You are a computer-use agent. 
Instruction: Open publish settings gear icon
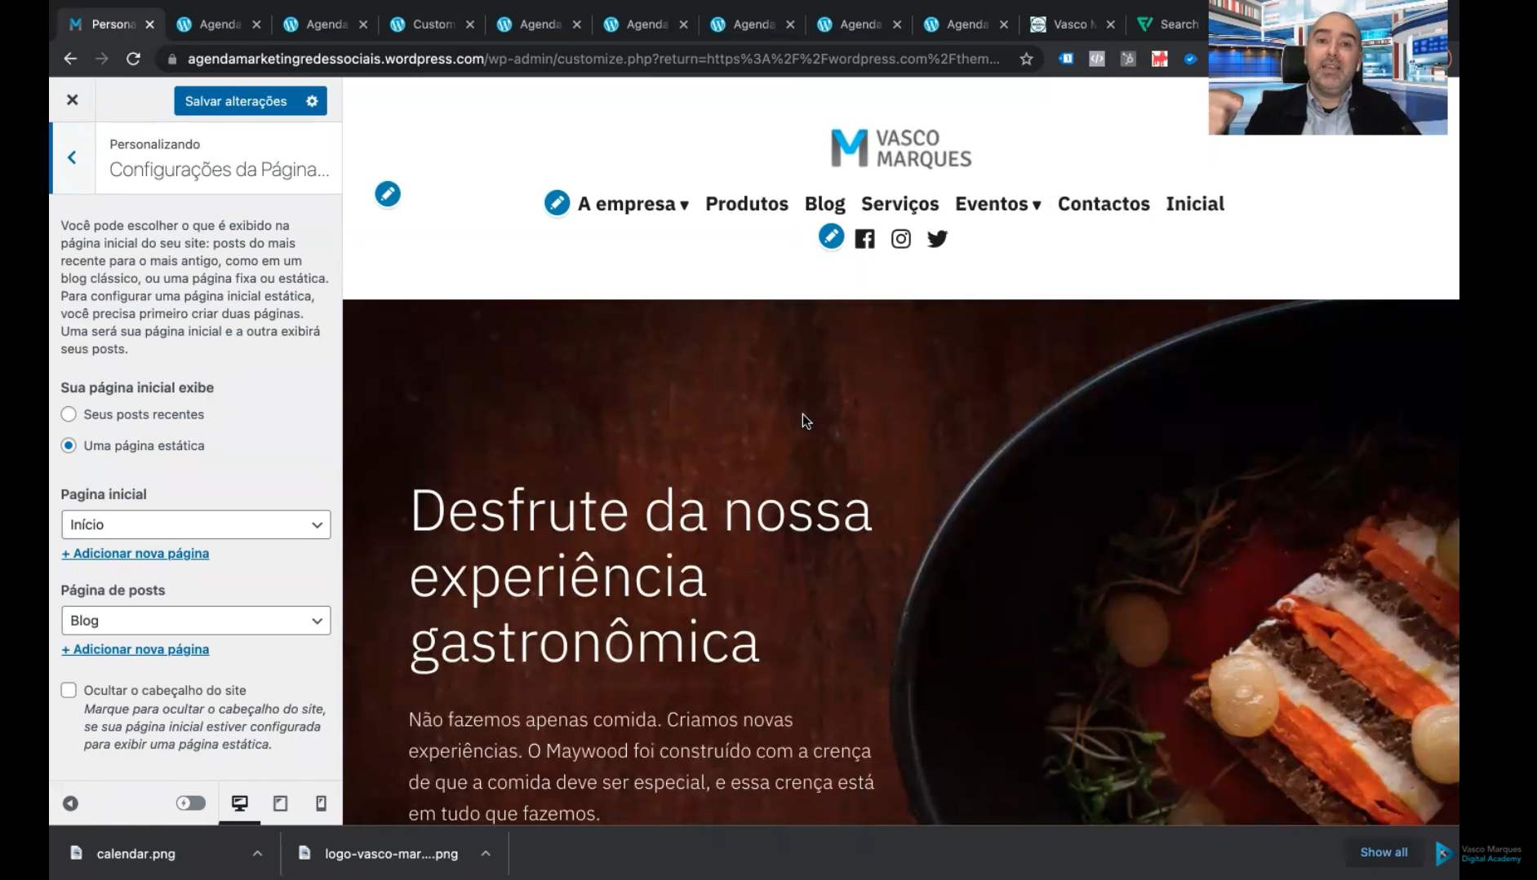[312, 101]
